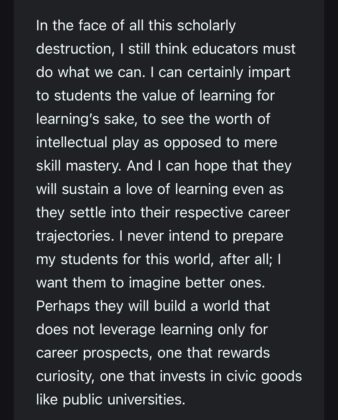This screenshot has height=420, width=338.
Task: Tap the word "curiosity" in the text
Action: click(65, 376)
